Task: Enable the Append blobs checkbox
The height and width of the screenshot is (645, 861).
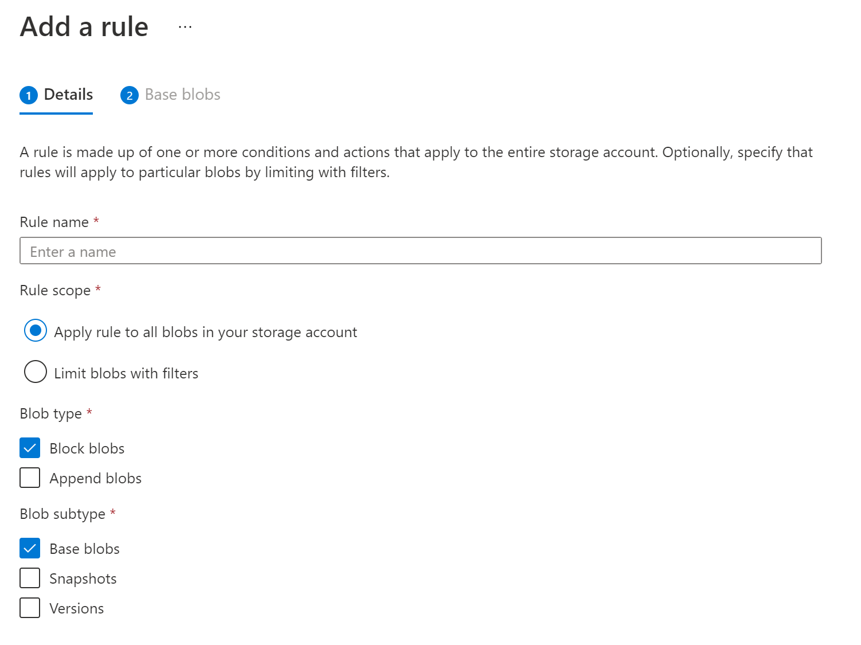Action: [30, 478]
